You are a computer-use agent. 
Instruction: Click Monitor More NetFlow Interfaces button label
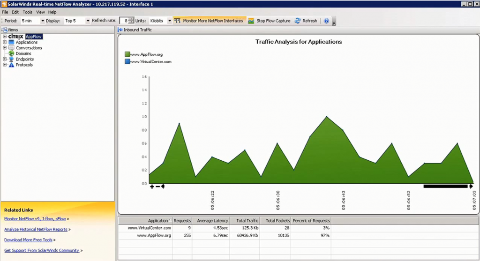213,21
